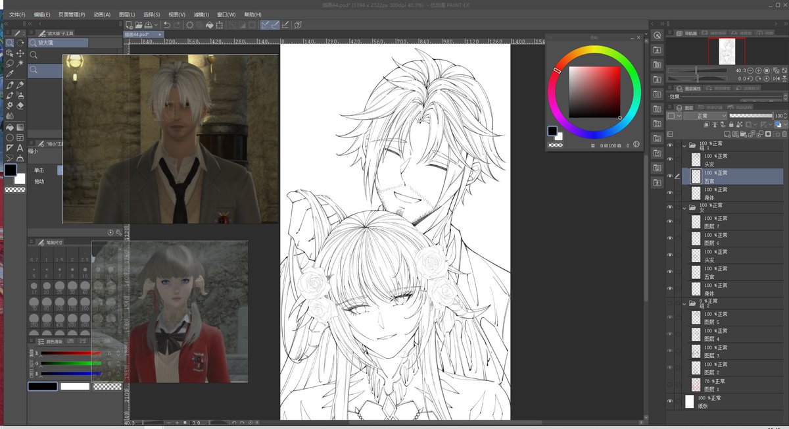Zoom out with navigator minus icon
Screen dimensions: 789x429
(x=750, y=70)
